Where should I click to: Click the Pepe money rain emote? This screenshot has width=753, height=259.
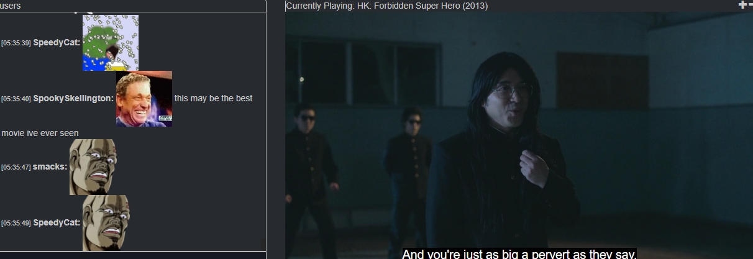111,43
